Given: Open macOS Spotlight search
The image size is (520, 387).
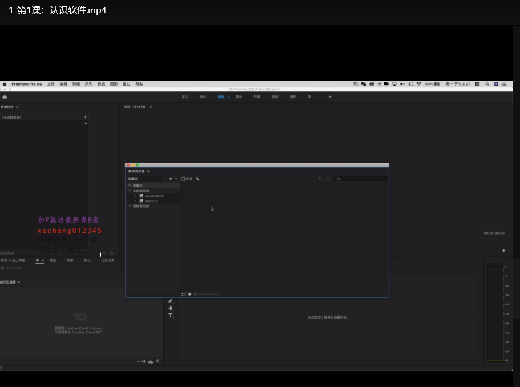Looking at the screenshot, I should (x=487, y=84).
